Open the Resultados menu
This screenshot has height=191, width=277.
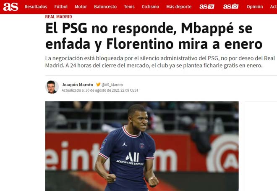point(36,7)
